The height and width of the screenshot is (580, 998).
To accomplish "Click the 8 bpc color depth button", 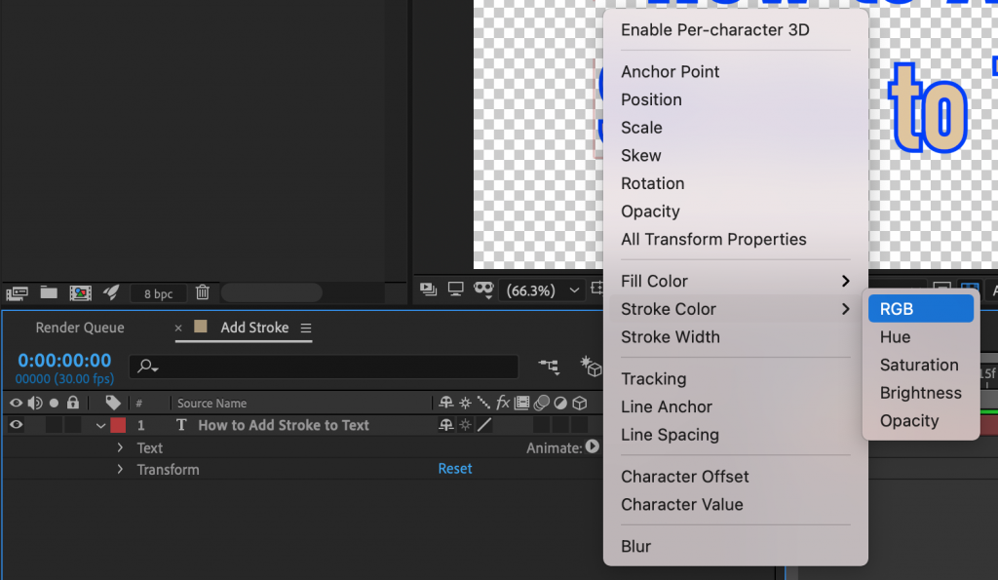I will pos(158,293).
